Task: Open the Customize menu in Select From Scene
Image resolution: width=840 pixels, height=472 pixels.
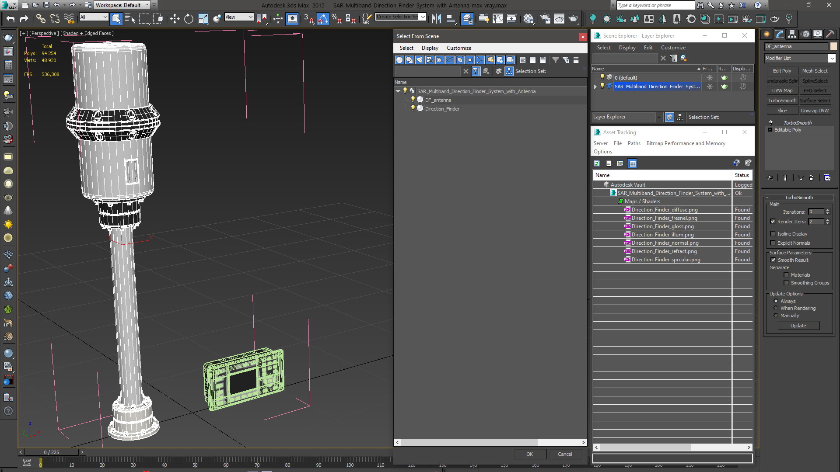Action: tap(458, 48)
